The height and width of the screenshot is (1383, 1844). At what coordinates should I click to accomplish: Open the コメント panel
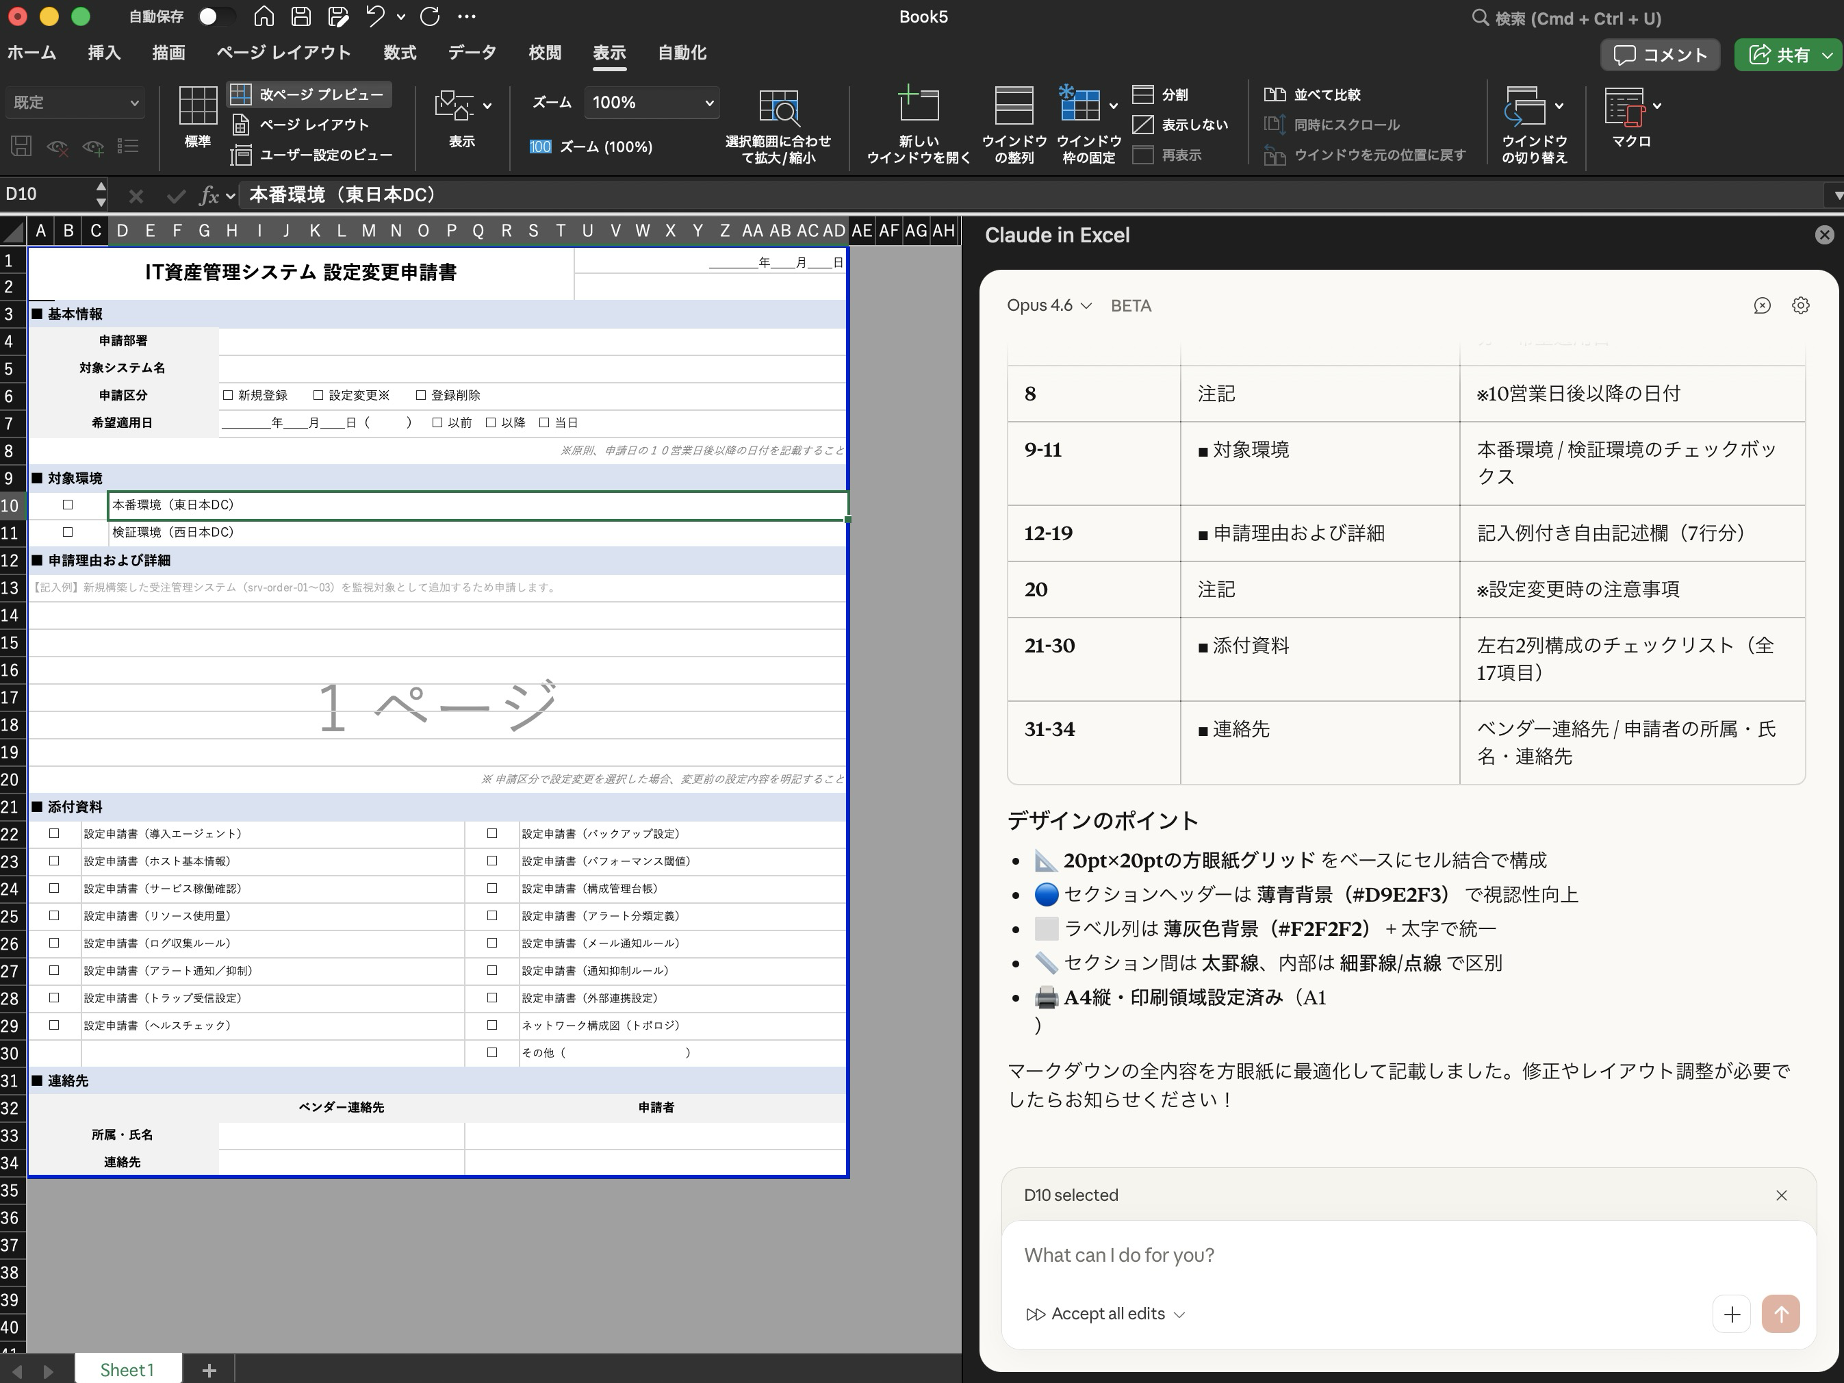coord(1660,54)
